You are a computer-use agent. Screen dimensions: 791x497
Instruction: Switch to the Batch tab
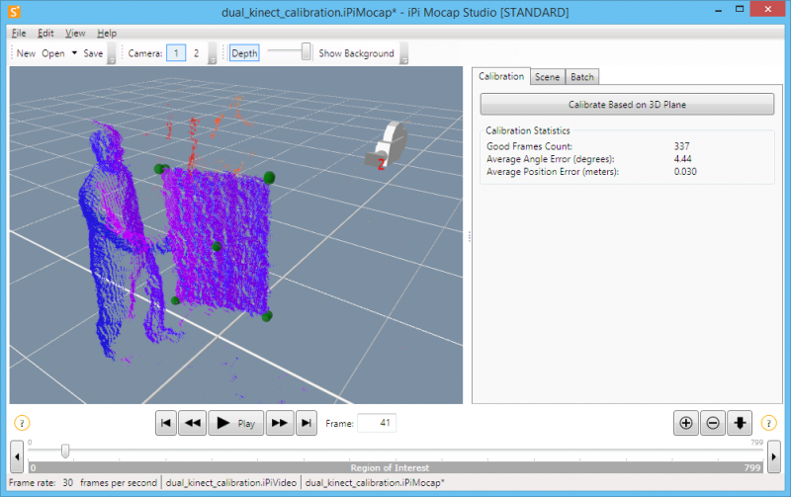(582, 77)
